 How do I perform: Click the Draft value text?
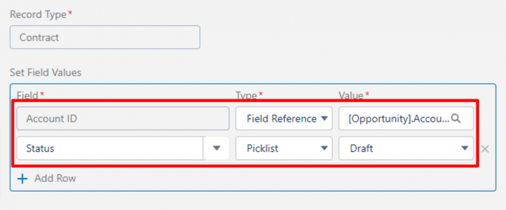pos(361,148)
